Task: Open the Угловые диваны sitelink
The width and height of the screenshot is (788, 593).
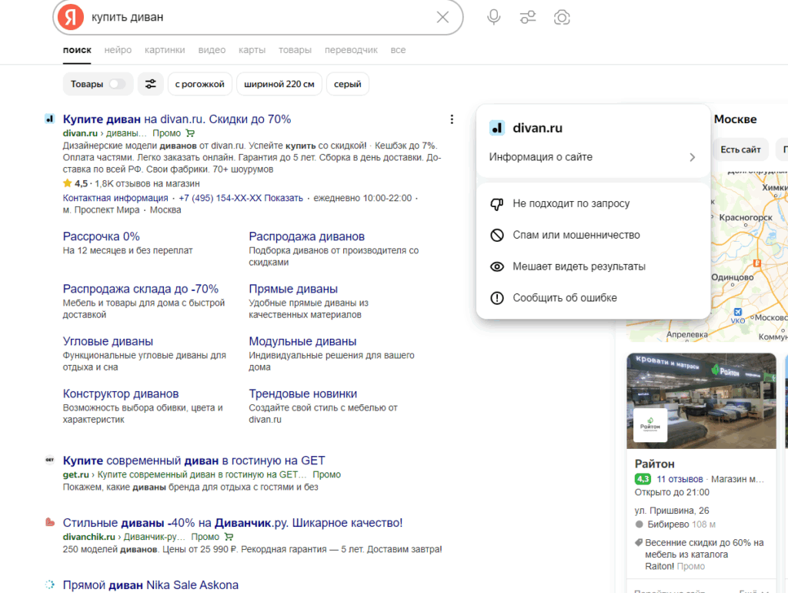Action: tap(108, 341)
